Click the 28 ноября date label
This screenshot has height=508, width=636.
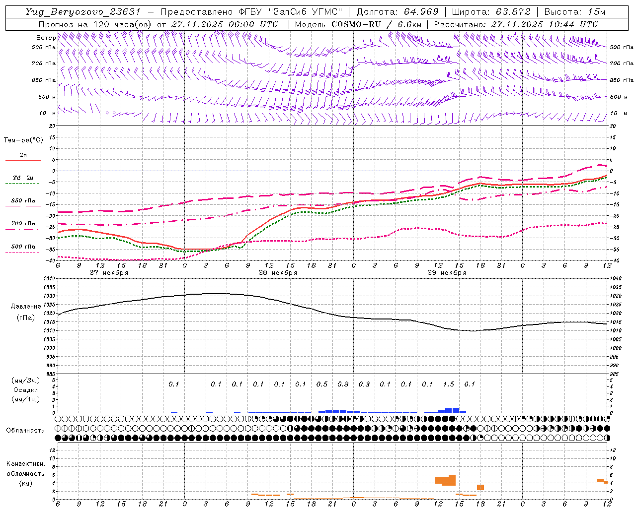278,273
